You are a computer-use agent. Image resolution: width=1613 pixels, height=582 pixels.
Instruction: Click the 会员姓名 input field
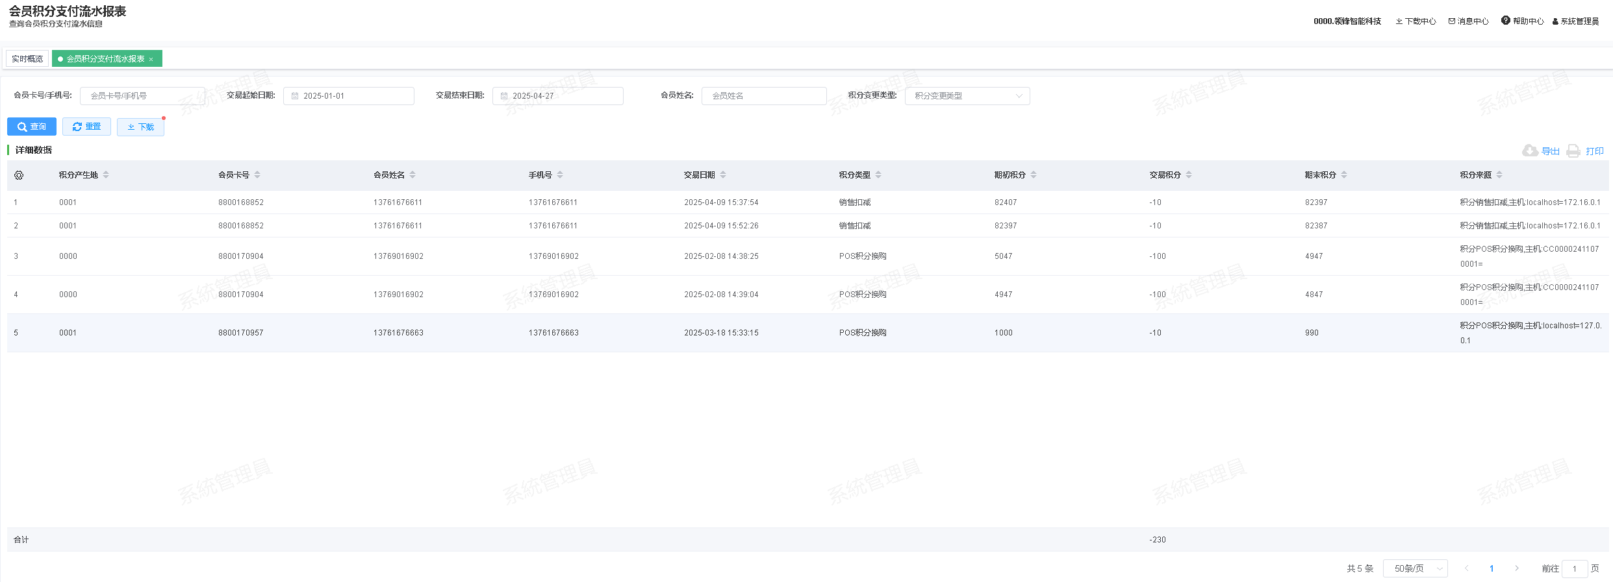pos(763,96)
